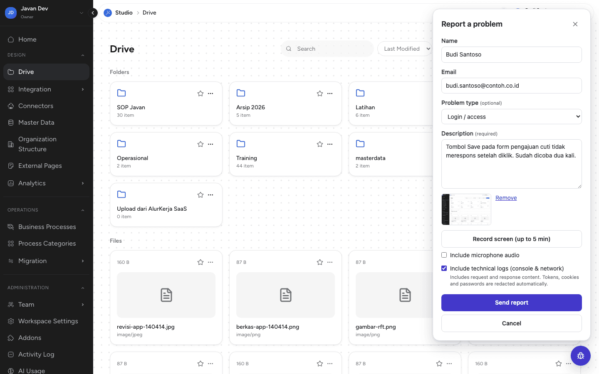Click the Description text area
The height and width of the screenshot is (374, 599).
pos(512,164)
